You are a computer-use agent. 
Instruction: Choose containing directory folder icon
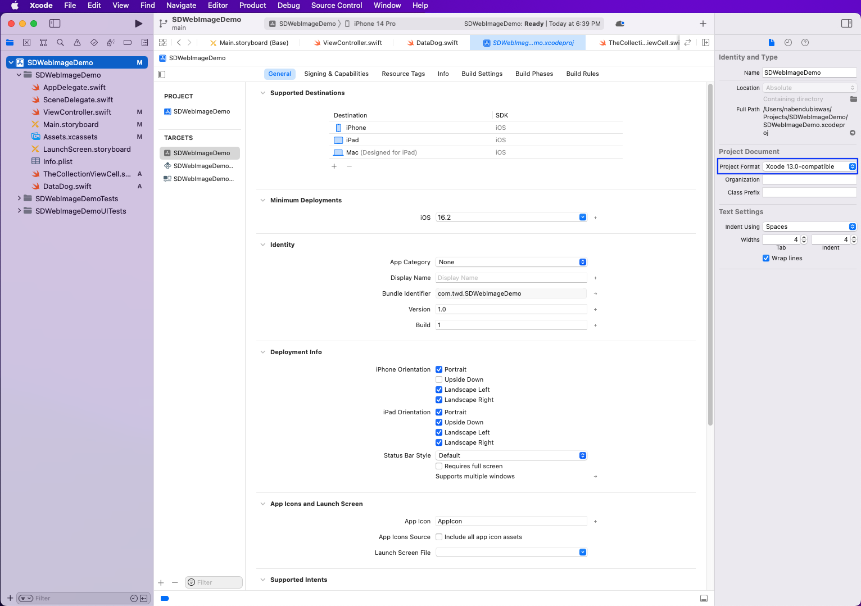[853, 100]
